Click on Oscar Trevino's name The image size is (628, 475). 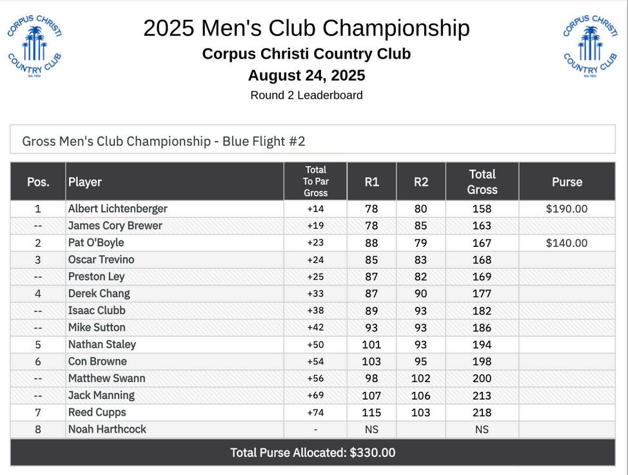pos(101,260)
